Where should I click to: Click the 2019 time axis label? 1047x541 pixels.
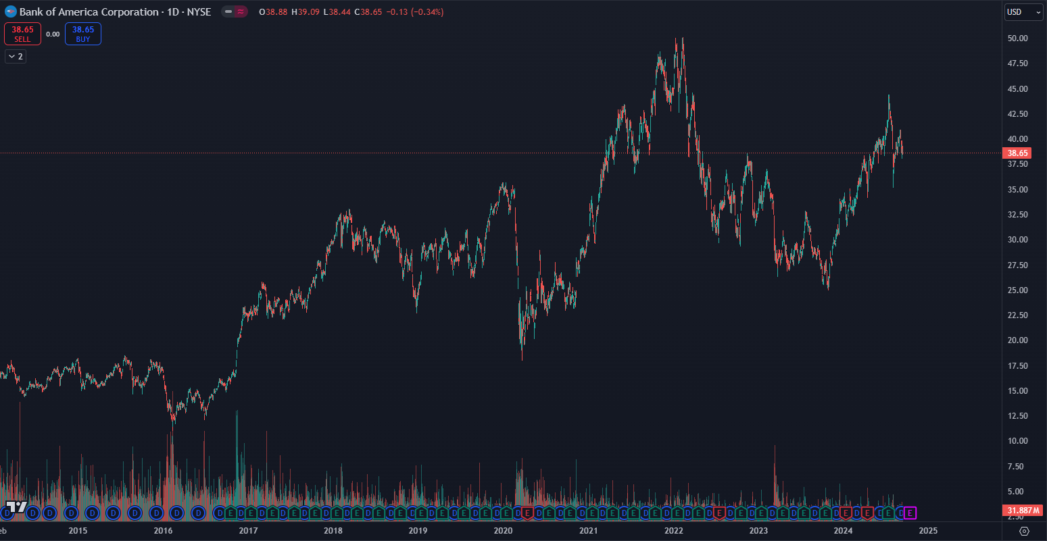tap(418, 531)
